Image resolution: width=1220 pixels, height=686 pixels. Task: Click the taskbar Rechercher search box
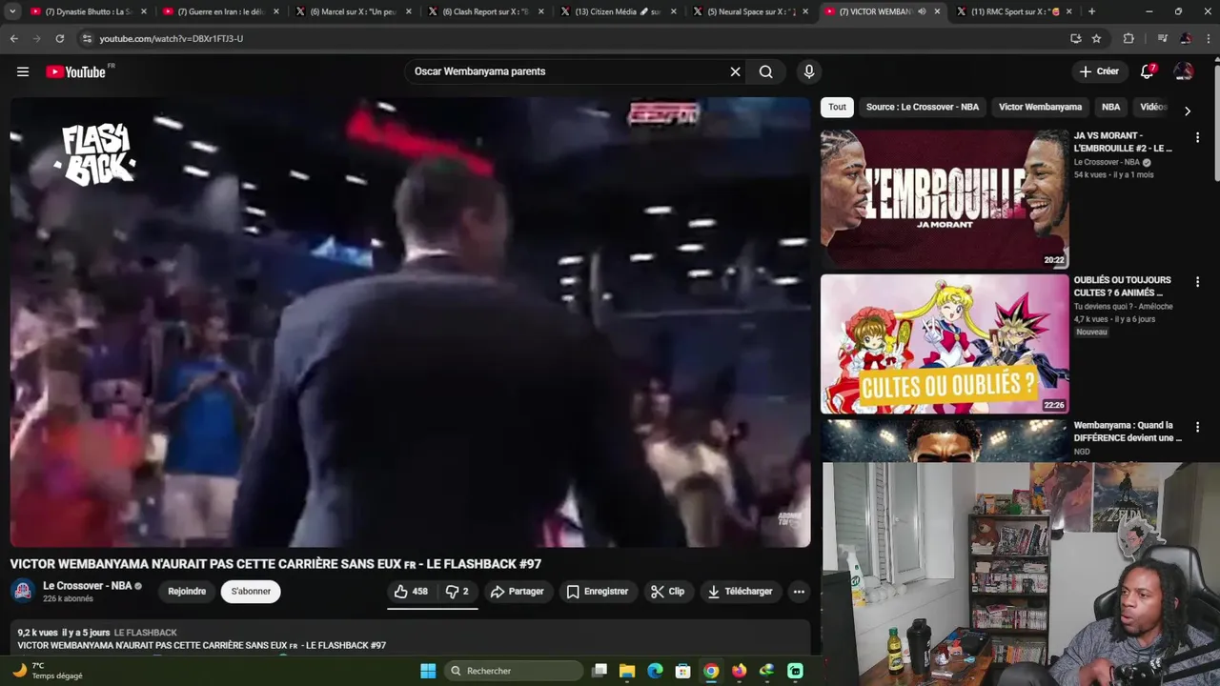pyautogui.click(x=514, y=671)
